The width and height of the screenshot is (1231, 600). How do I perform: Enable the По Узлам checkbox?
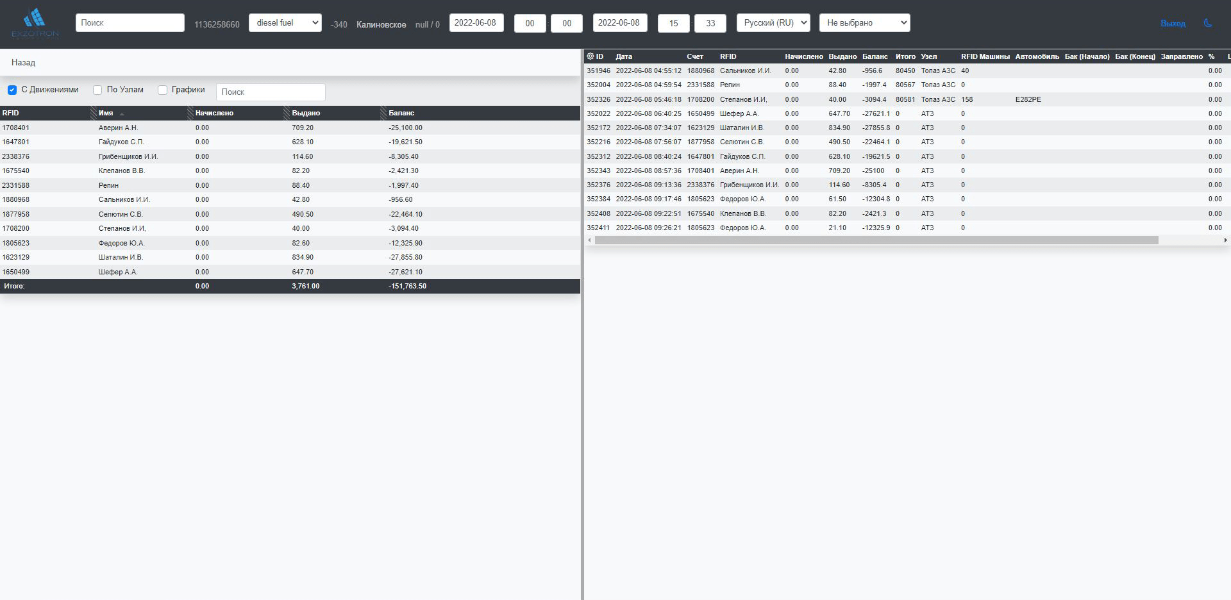pyautogui.click(x=97, y=90)
